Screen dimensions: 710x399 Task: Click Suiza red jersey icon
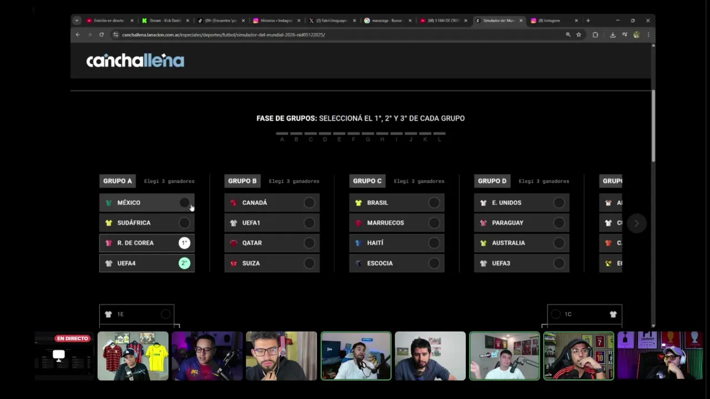point(234,263)
